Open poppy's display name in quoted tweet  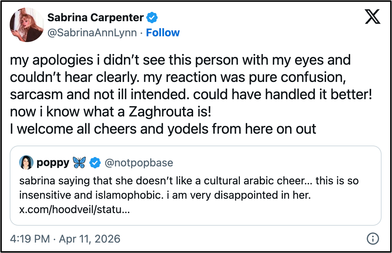(x=53, y=163)
